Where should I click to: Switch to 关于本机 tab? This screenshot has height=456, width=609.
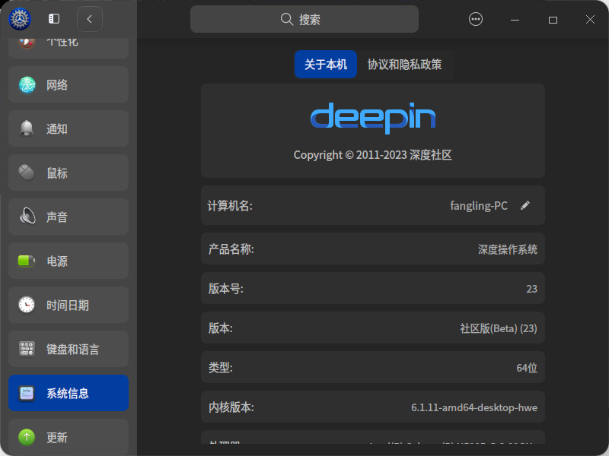[326, 65]
